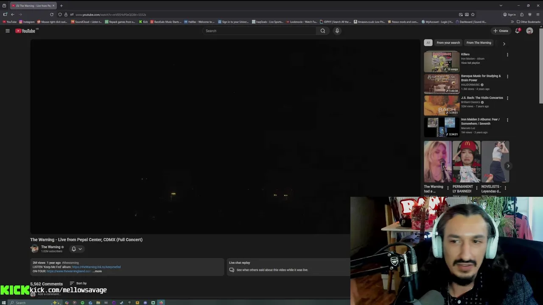Open options for PERMANENTLY BANNED short
The width and height of the screenshot is (543, 305).
[x=476, y=188]
